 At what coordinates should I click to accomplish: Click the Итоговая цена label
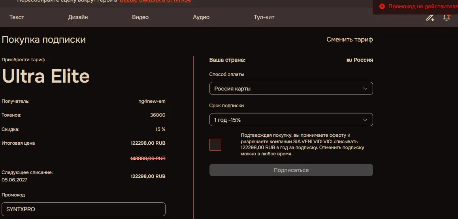click(18, 143)
